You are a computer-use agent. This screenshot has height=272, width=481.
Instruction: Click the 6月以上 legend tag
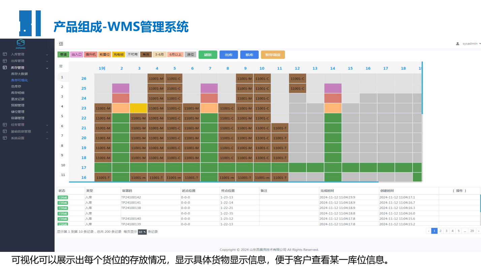[x=175, y=54]
